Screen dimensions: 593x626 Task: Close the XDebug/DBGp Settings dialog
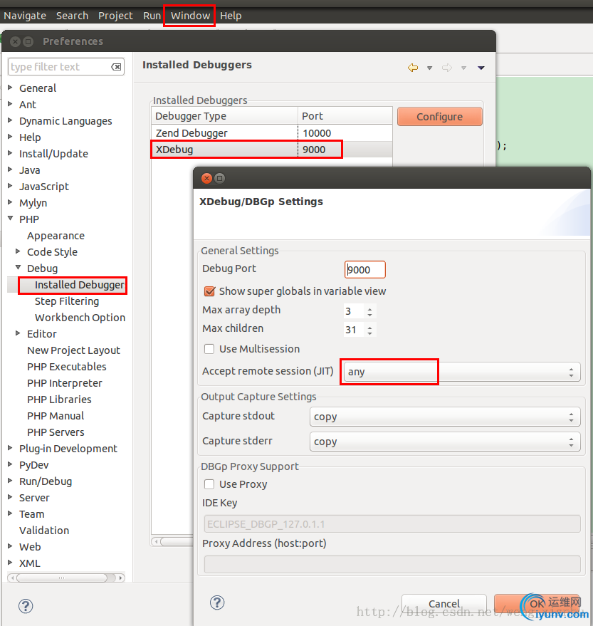[206, 178]
